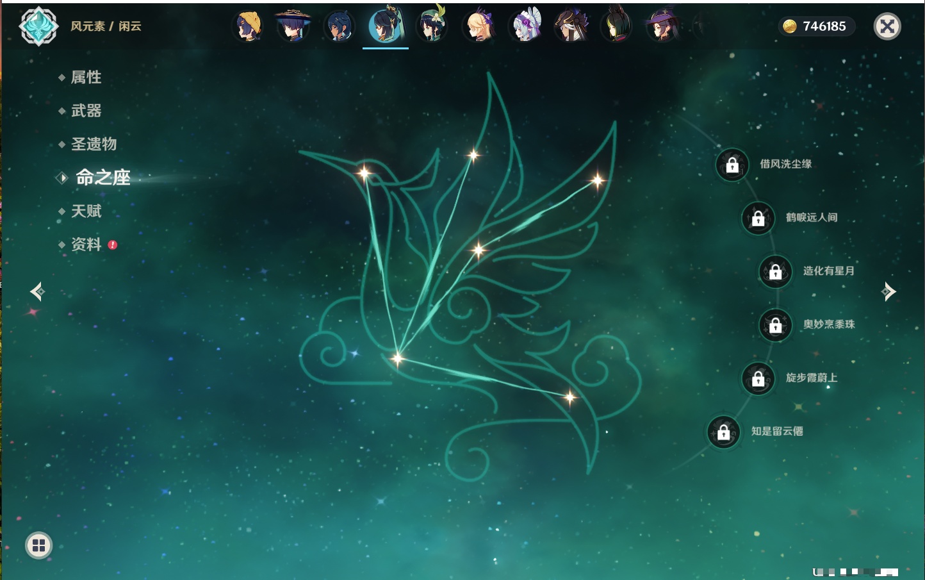
Task: Click the Mora amount 746185
Action: [x=824, y=26]
